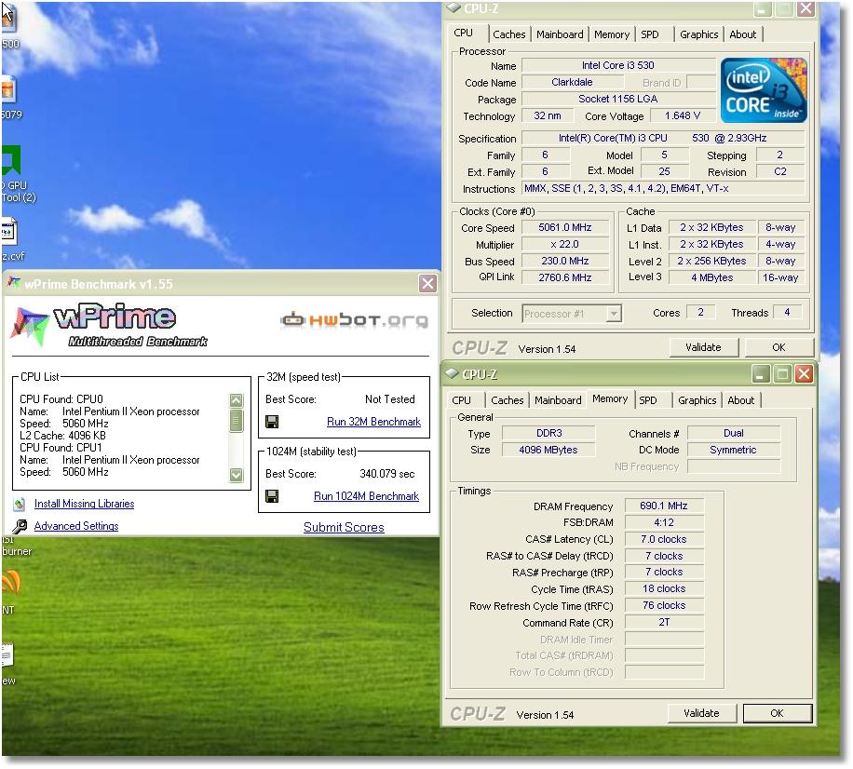Open Graphics tab in lower CPU-Z window

(697, 400)
